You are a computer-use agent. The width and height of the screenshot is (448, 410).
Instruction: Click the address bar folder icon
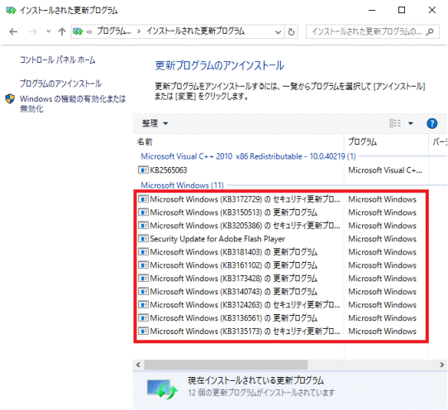pyautogui.click(x=78, y=31)
